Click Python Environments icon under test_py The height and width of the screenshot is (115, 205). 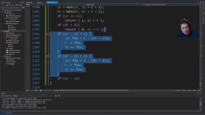[x=7, y=58]
